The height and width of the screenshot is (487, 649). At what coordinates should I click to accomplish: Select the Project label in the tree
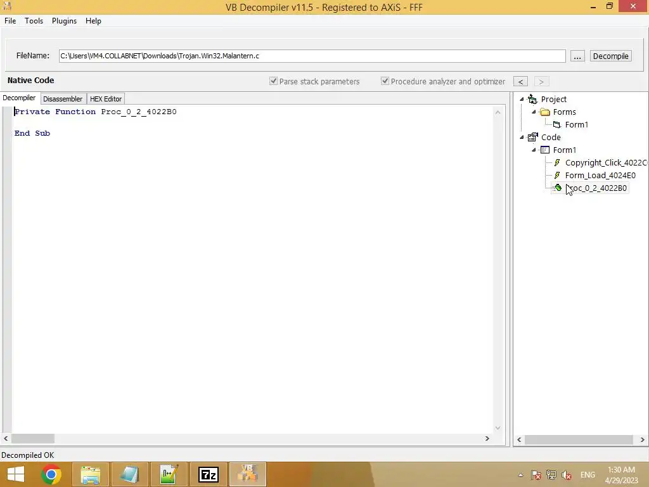coord(554,100)
